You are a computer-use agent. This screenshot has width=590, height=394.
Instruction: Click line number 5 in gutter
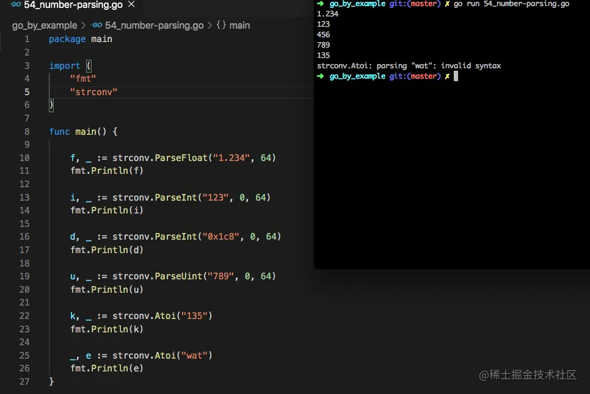pos(27,92)
